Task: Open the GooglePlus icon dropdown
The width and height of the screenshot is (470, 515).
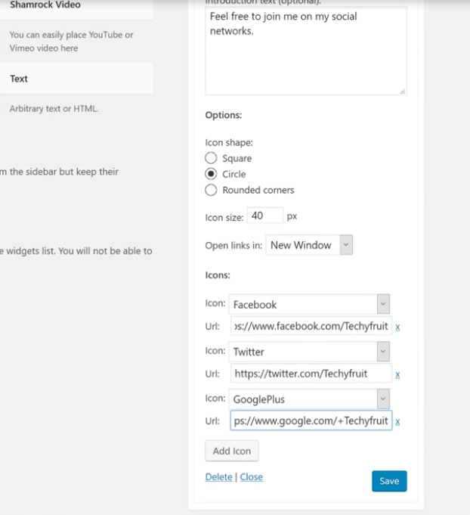Action: pos(309,399)
